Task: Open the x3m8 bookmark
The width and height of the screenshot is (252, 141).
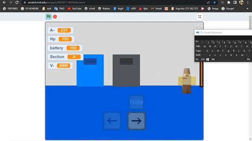Action: [x=90, y=9]
